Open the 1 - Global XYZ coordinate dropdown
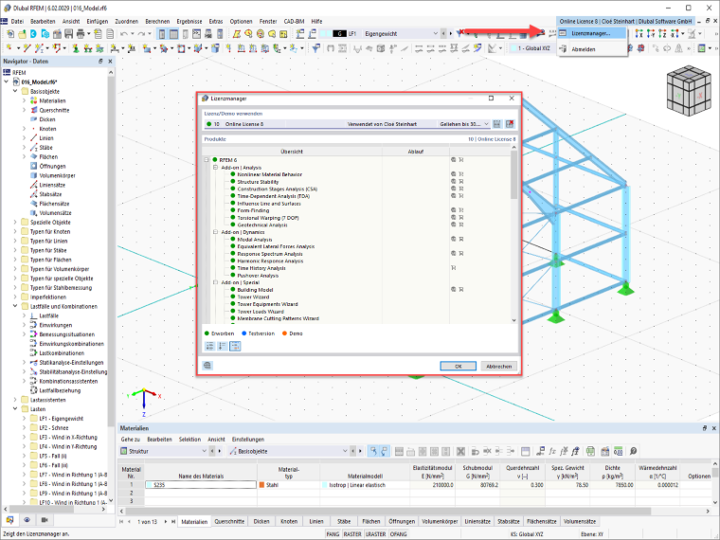Viewport: 720px width, 540px height. pyautogui.click(x=533, y=48)
